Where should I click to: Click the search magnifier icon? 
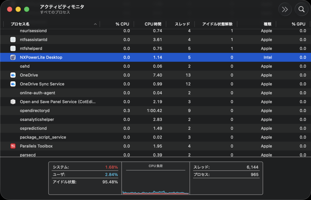302,9
